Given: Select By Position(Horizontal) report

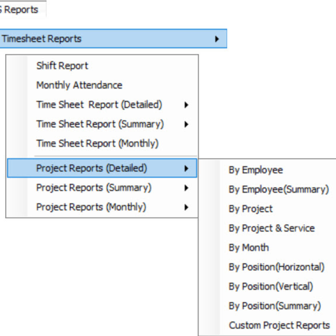Looking at the screenshot, I should tap(277, 267).
